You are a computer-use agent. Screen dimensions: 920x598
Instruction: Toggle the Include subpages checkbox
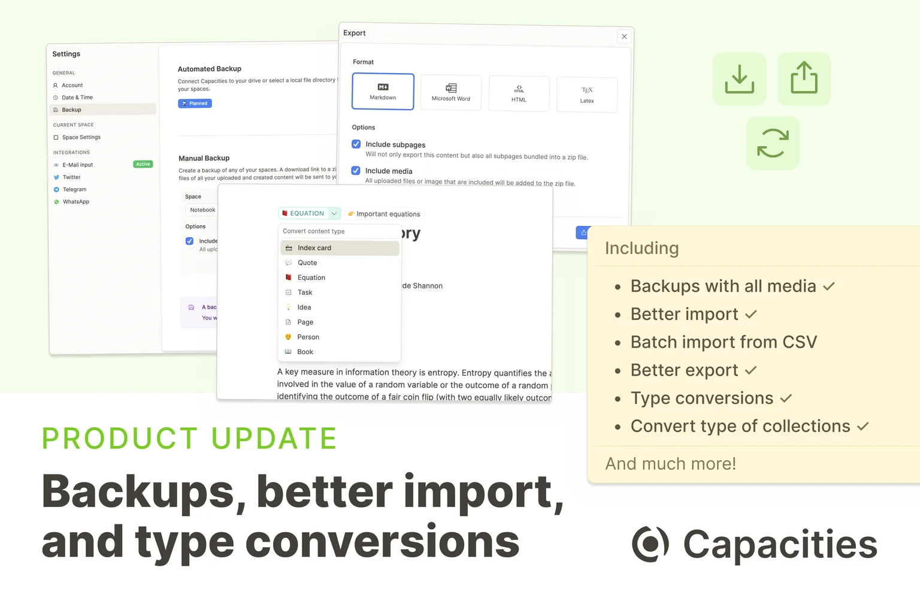(356, 144)
